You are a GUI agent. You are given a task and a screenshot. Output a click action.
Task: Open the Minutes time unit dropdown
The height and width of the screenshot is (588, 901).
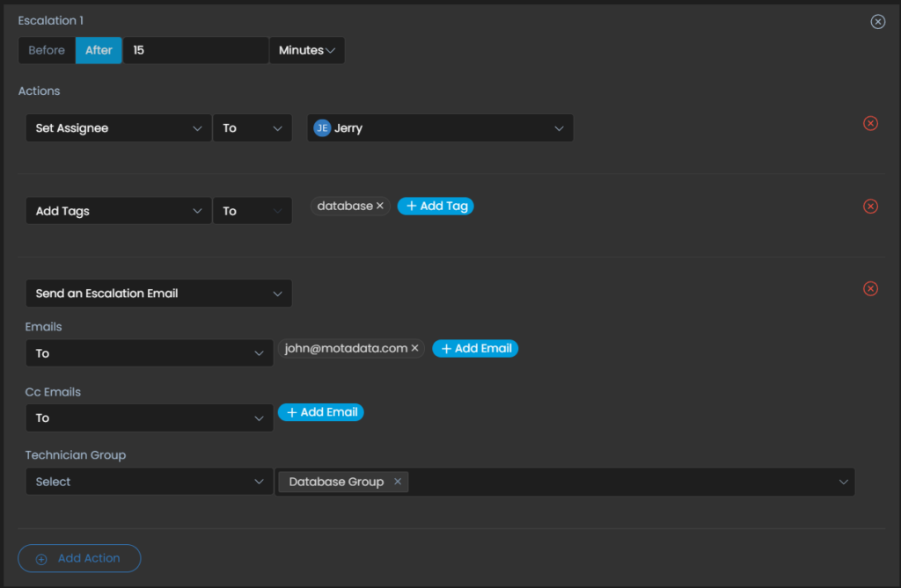pyautogui.click(x=307, y=50)
